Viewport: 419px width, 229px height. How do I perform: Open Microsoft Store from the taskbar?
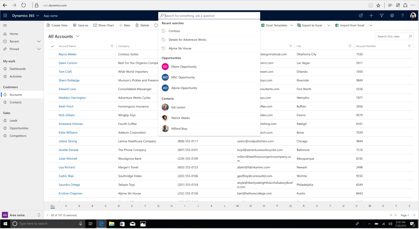point(122,223)
